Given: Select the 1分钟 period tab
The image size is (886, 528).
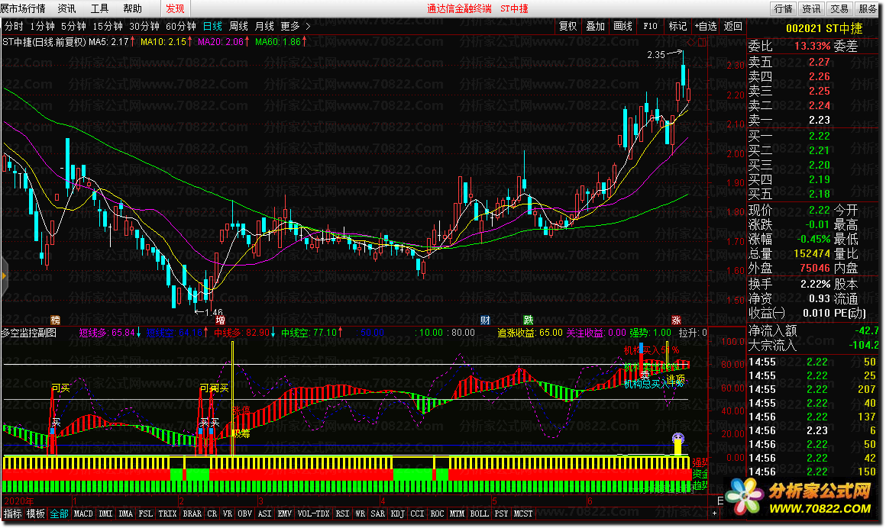Looking at the screenshot, I should 42,26.
